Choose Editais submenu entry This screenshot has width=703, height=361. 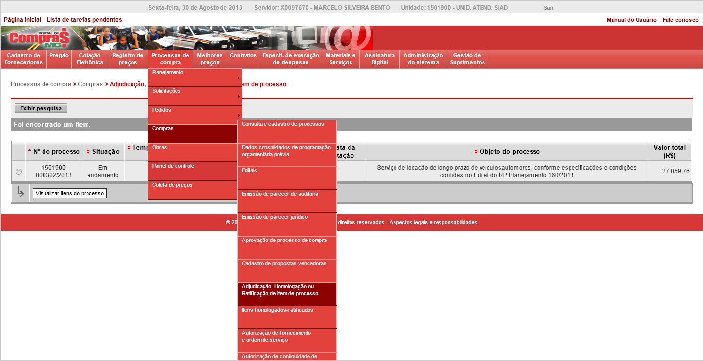pos(287,178)
